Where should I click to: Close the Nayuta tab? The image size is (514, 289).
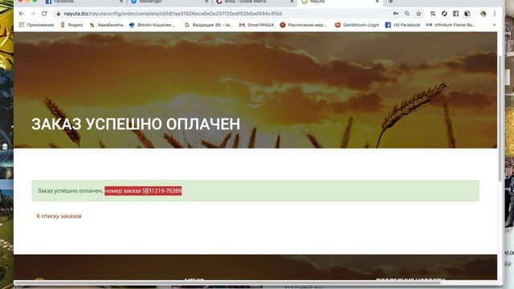(377, 2)
